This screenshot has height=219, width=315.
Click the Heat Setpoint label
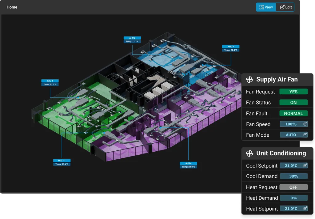(x=262, y=209)
